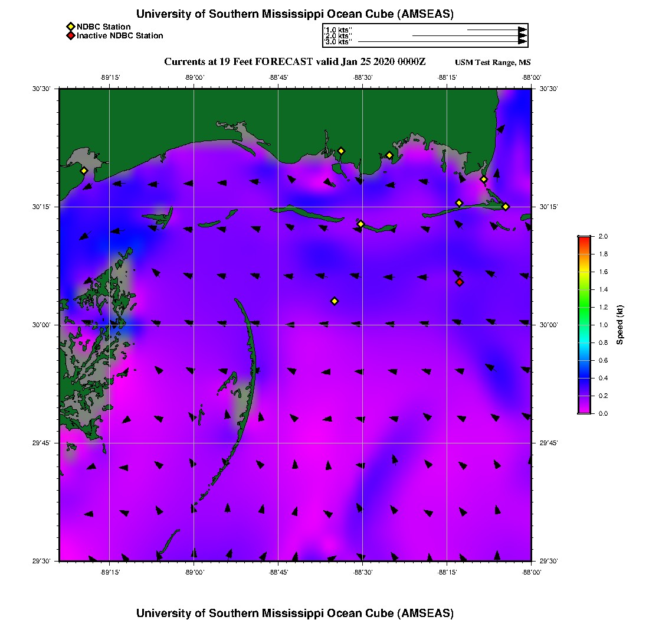Viewport: 649px width, 620px height.
Task: Click the northernmost yellow NDBC station marker
Action: coord(341,151)
